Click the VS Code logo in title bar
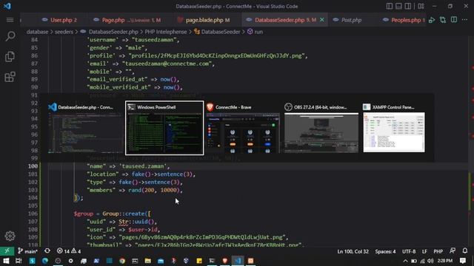The height and width of the screenshot is (266, 474). [7, 6]
